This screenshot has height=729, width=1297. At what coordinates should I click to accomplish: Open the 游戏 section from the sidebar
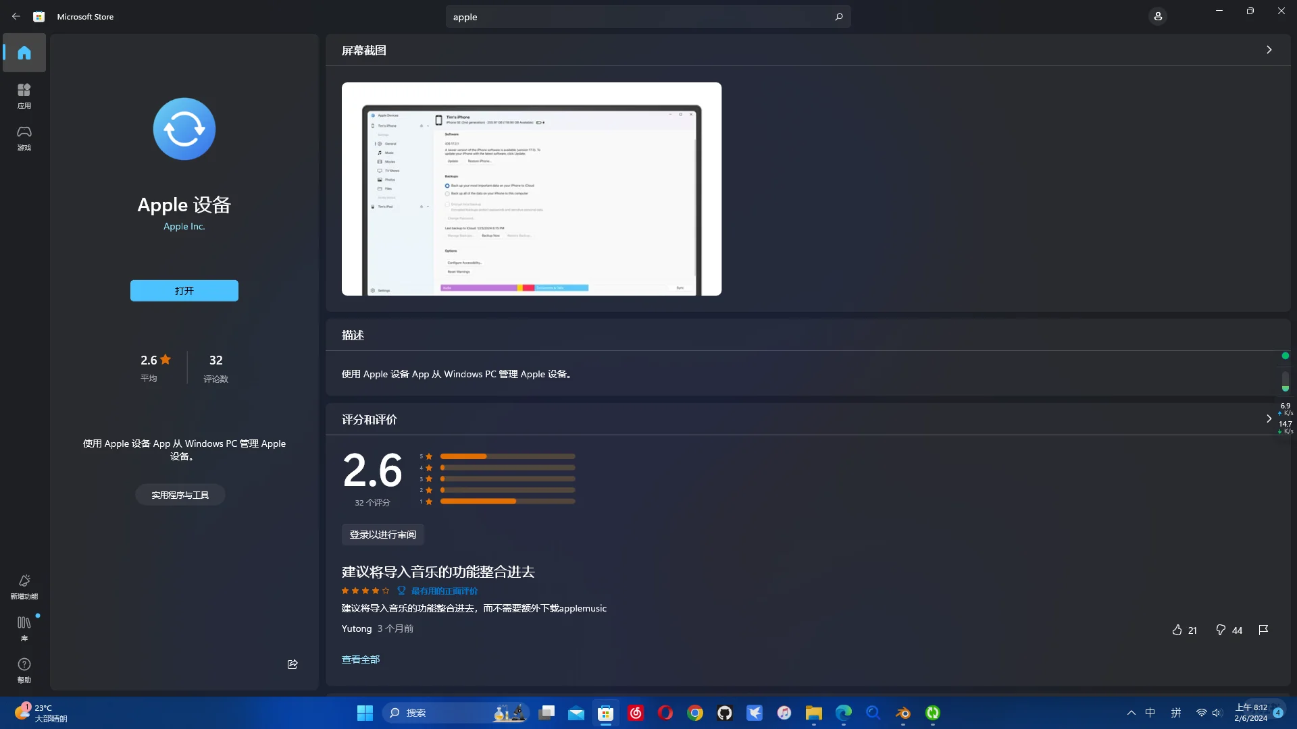(x=24, y=138)
